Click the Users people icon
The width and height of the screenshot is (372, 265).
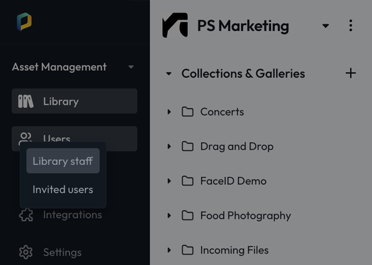[x=25, y=138]
